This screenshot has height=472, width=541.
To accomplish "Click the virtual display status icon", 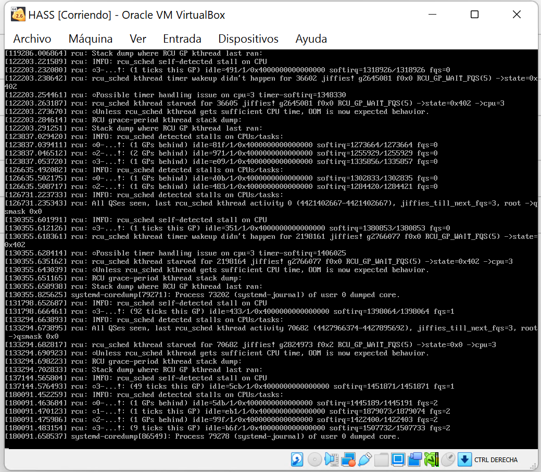I will 398,460.
